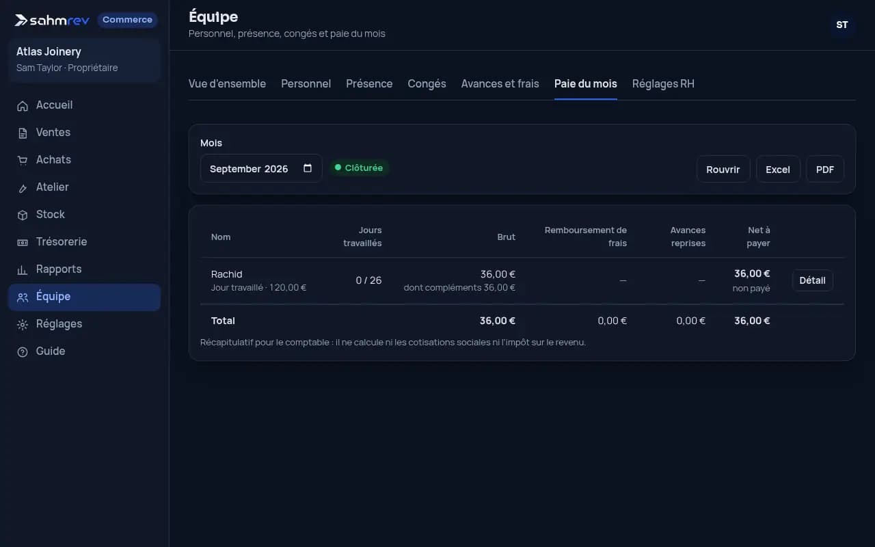Switch to the Présence tab
Viewport: 875px width, 547px height.
tap(369, 83)
